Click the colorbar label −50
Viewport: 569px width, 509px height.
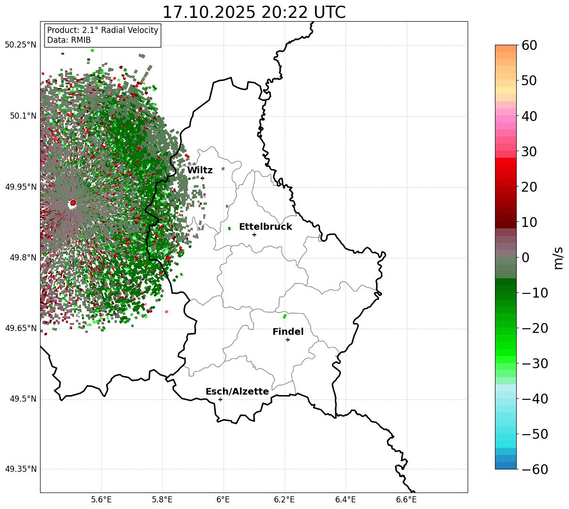coord(535,434)
